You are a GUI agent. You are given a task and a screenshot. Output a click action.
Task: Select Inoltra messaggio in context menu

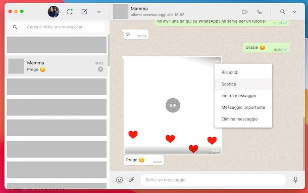(x=243, y=96)
